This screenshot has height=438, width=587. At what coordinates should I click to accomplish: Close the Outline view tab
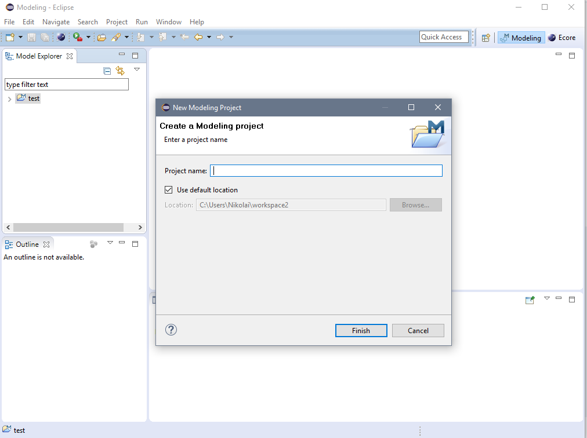(x=46, y=244)
